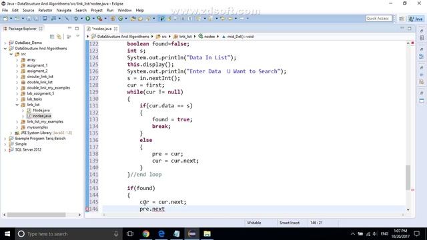Close the nodee.java editor tab
The image size is (427, 240).
point(115,29)
